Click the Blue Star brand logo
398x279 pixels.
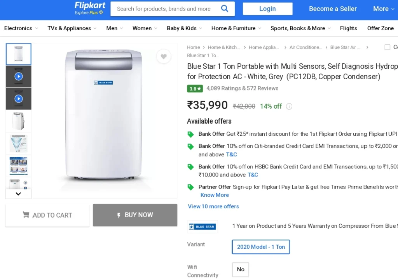pyautogui.click(x=202, y=227)
